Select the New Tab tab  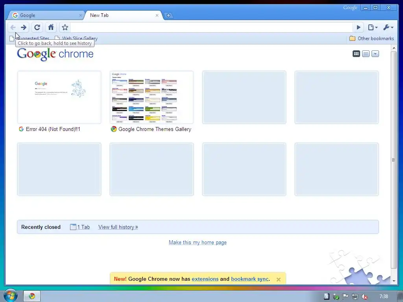(123, 15)
